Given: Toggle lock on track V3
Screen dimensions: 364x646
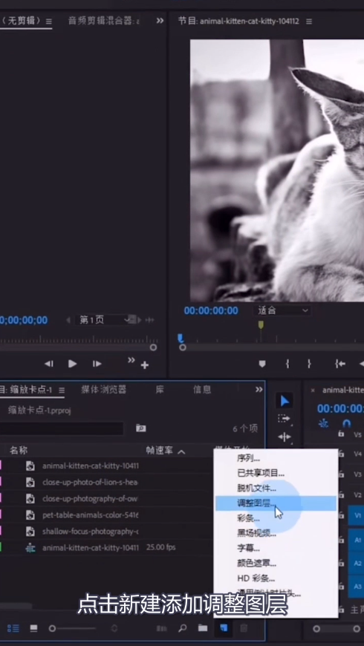Looking at the screenshot, I should [341, 474].
